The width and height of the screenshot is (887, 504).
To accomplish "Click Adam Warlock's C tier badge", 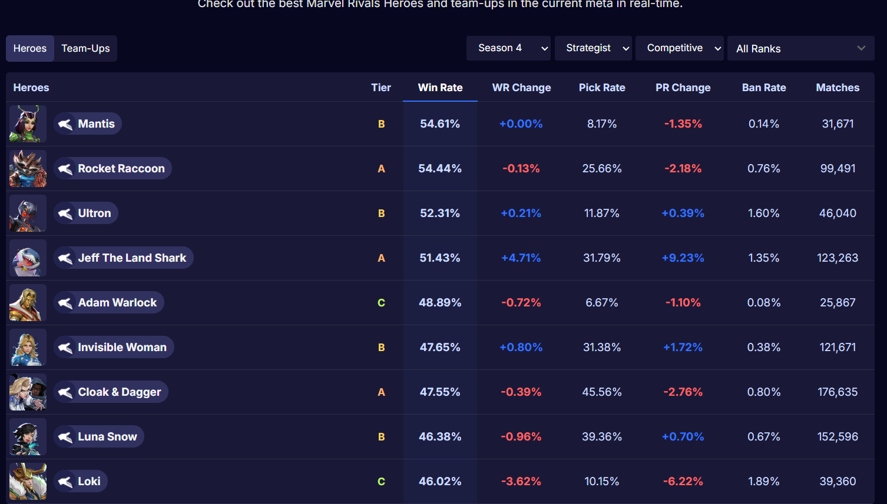I will pos(381,302).
